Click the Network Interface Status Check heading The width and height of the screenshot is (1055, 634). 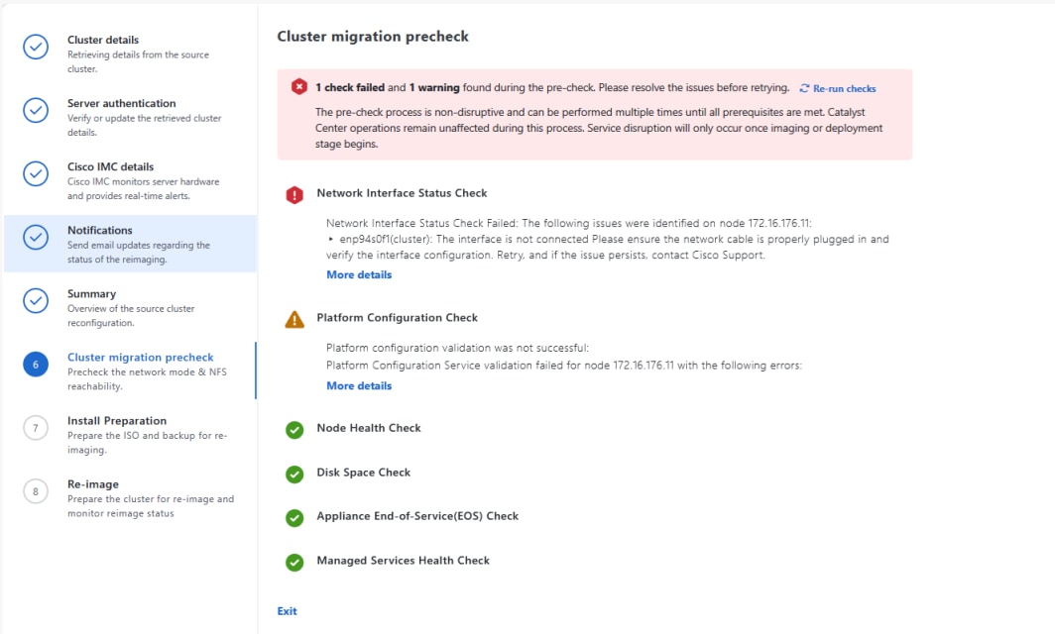(x=402, y=193)
